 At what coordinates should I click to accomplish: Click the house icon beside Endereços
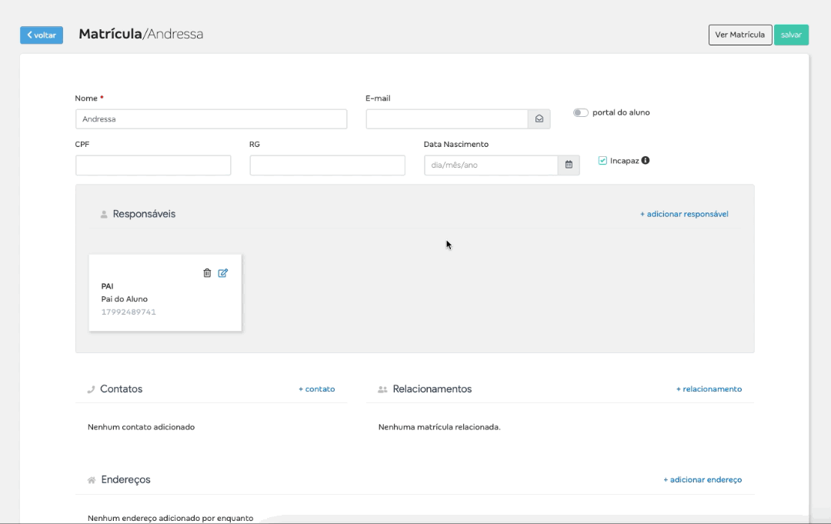92,480
